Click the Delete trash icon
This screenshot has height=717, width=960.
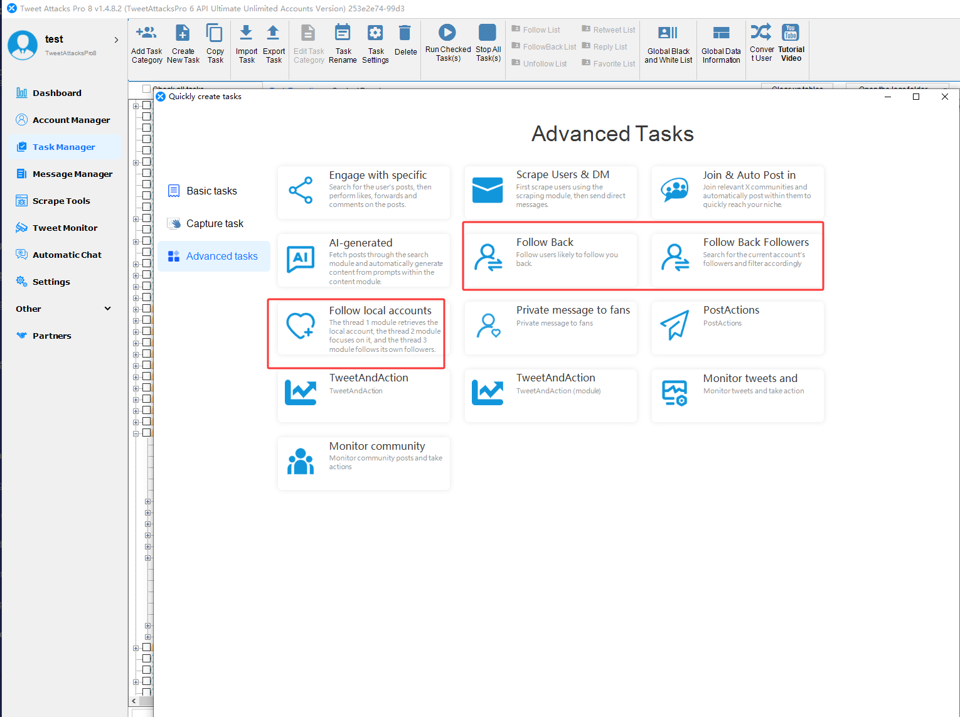coord(405,41)
